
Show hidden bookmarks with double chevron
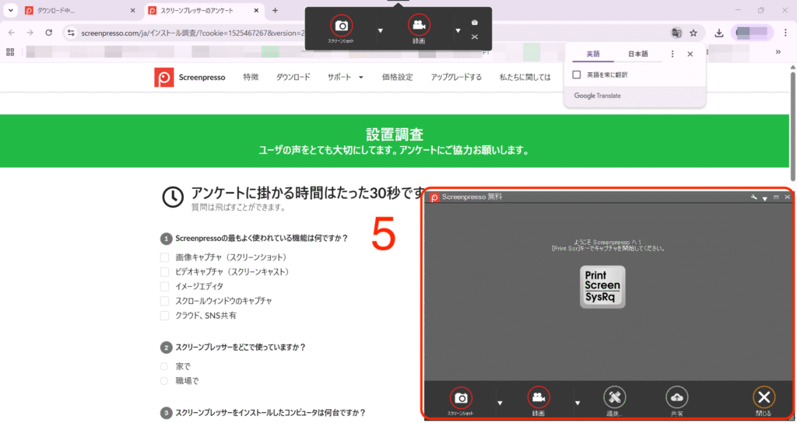click(778, 52)
